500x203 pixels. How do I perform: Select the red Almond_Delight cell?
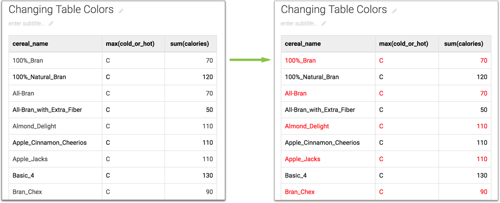(307, 126)
